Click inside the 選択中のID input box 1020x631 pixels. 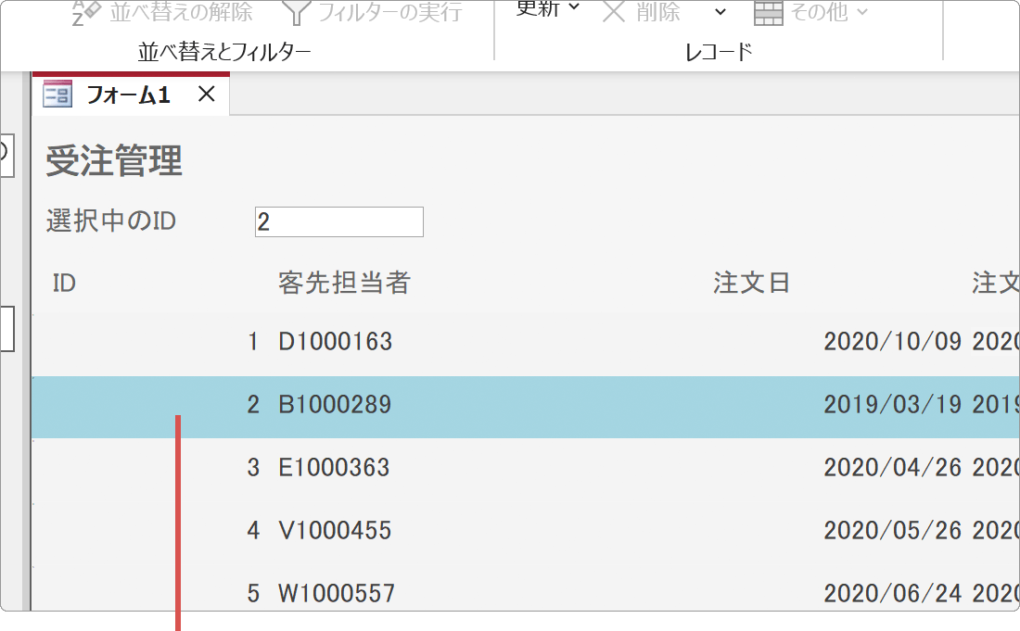338,221
